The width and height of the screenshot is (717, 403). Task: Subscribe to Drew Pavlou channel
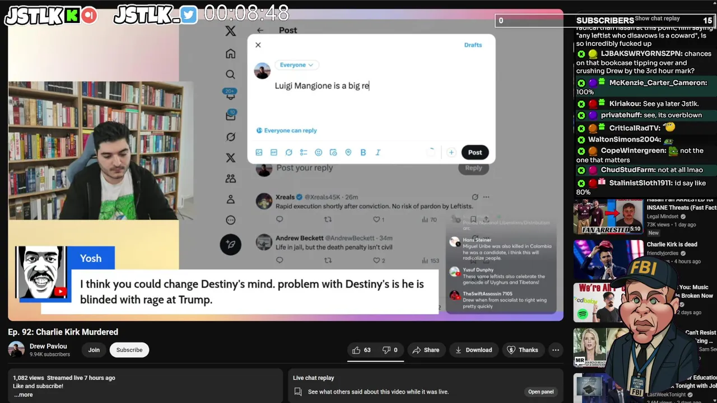[129, 350]
